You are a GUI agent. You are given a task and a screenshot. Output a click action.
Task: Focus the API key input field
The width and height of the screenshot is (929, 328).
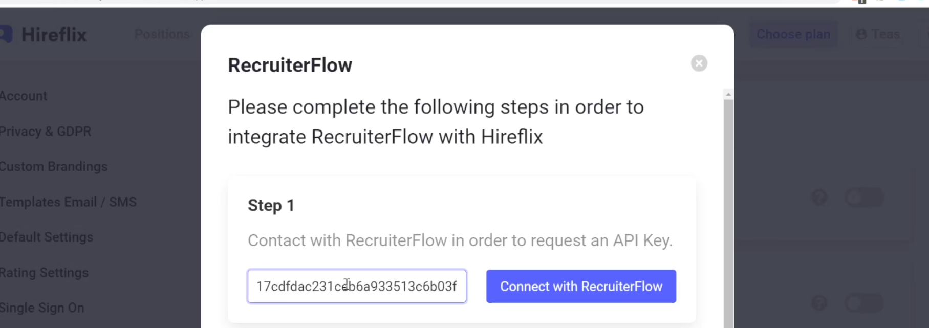click(x=357, y=287)
